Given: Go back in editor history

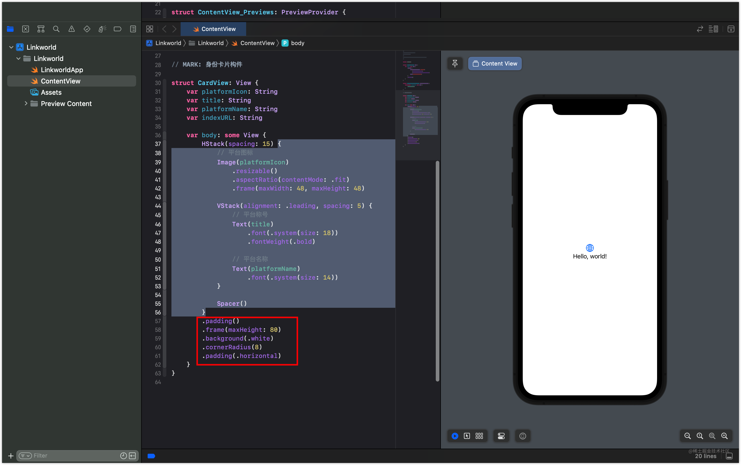Looking at the screenshot, I should pos(164,29).
